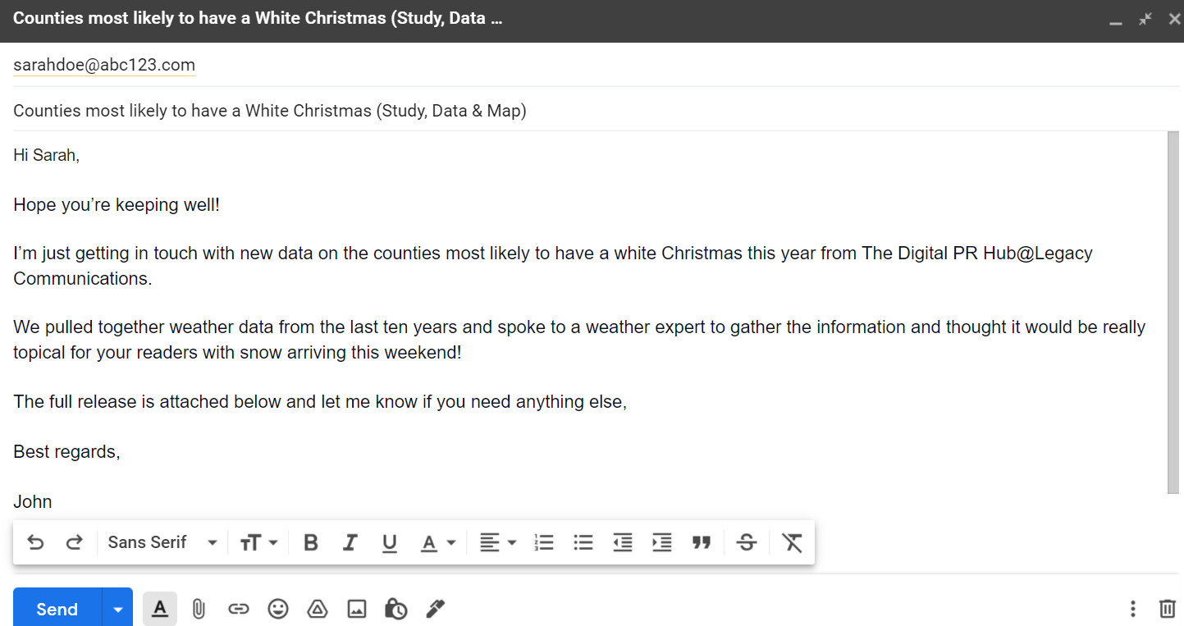
Task: Open more options menu
Action: [1133, 609]
